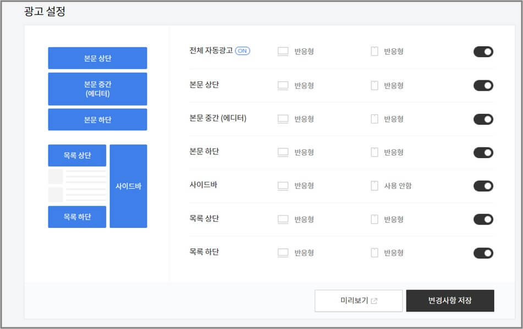Select the 목록 하단 preview block
This screenshot has height=329, width=523.
click(x=77, y=216)
